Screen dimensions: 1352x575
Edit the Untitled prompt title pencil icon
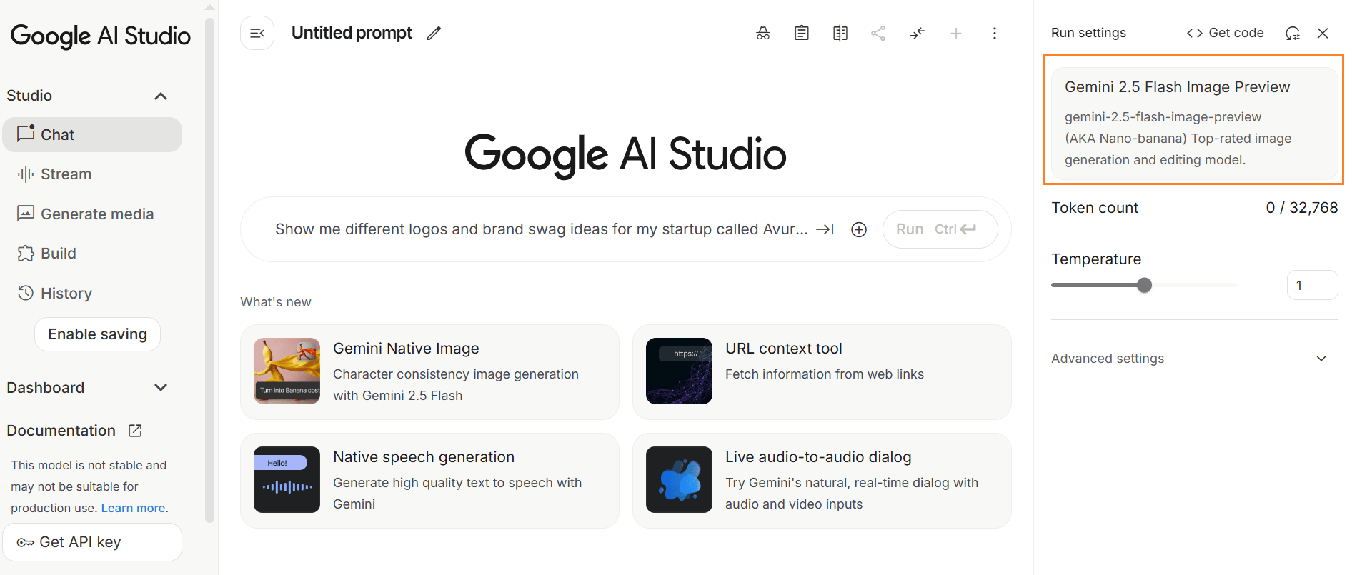point(434,33)
